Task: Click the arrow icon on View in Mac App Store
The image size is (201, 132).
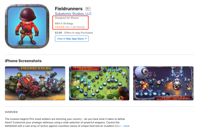Action: [x=86, y=39]
